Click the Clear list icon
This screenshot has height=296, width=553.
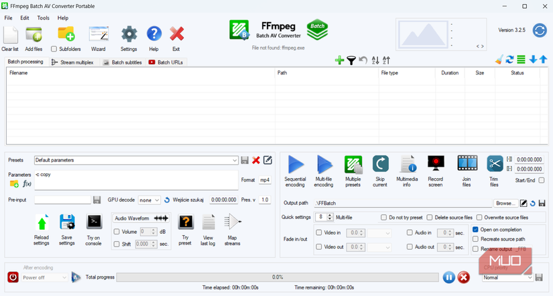click(10, 35)
